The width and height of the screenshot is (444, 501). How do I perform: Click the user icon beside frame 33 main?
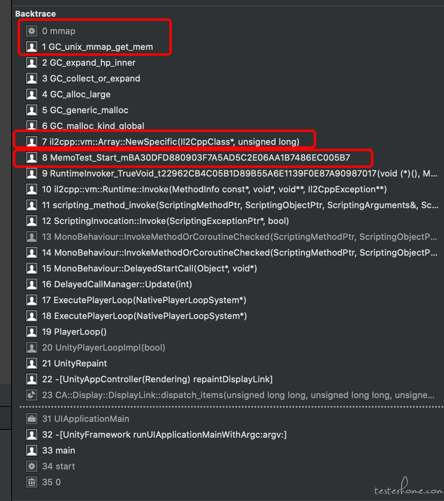pyautogui.click(x=32, y=450)
